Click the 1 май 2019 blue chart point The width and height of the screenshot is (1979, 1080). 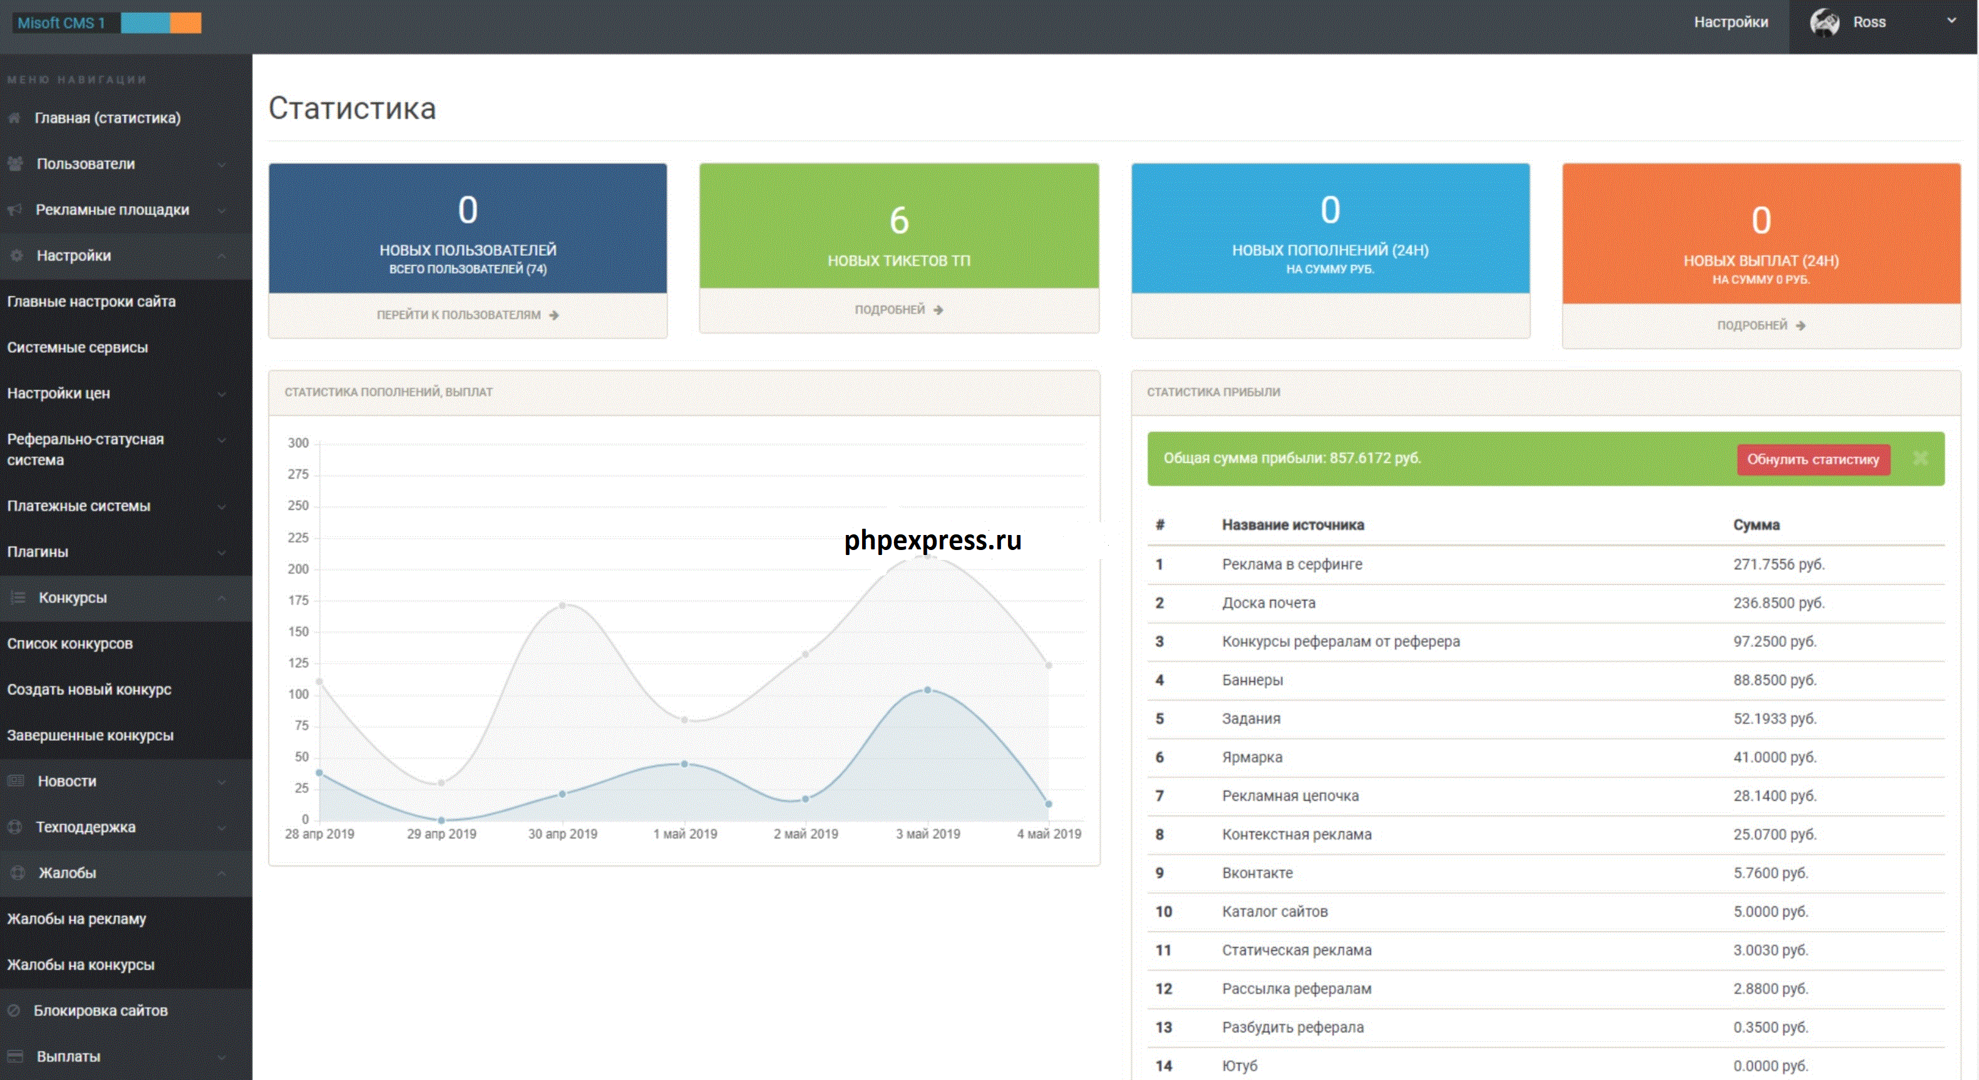[684, 764]
